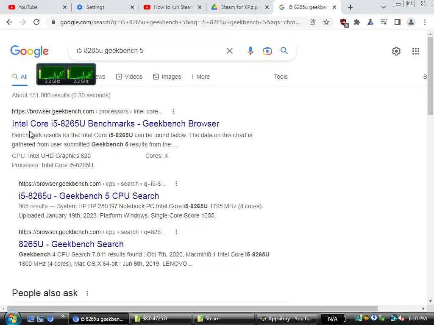The width and height of the screenshot is (434, 325).
Task: Open i5-8265u Geekbench 5 CPU Search link
Action: [89, 196]
